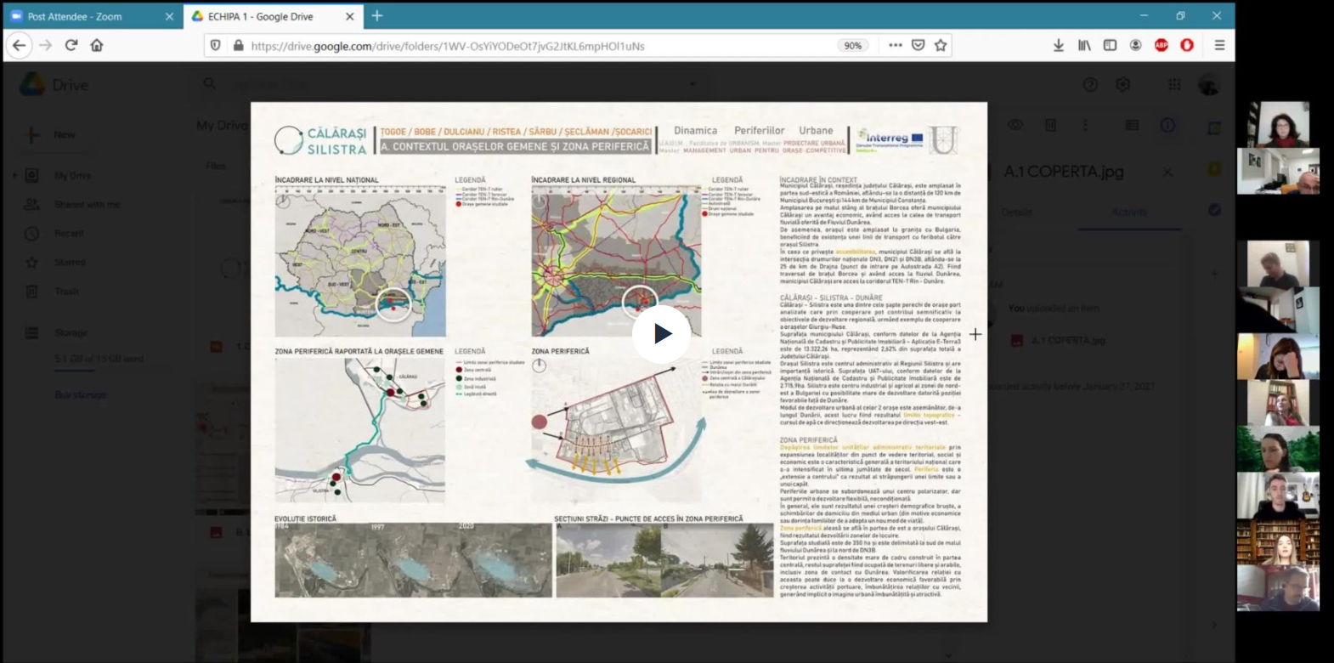The image size is (1334, 663).
Task: Reload the current page
Action: [x=71, y=45]
